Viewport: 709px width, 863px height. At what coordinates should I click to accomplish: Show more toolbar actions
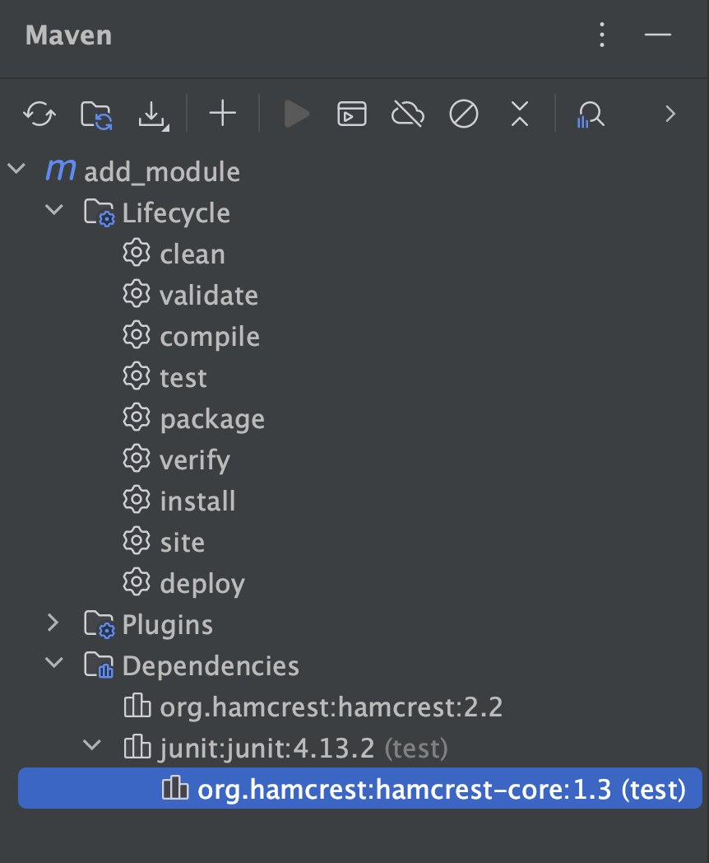pyautogui.click(x=670, y=114)
